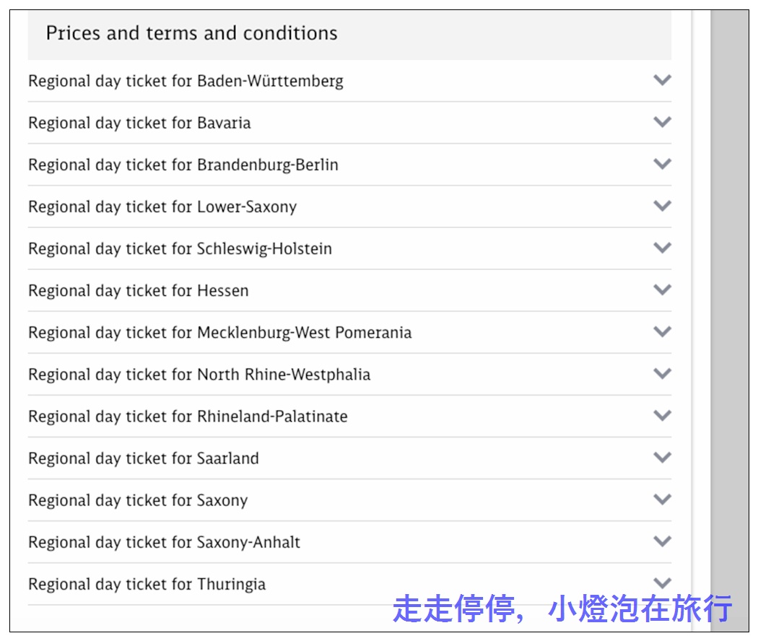
Task: Click the North Rhine-Westphalia chevron arrow
Action: point(662,373)
